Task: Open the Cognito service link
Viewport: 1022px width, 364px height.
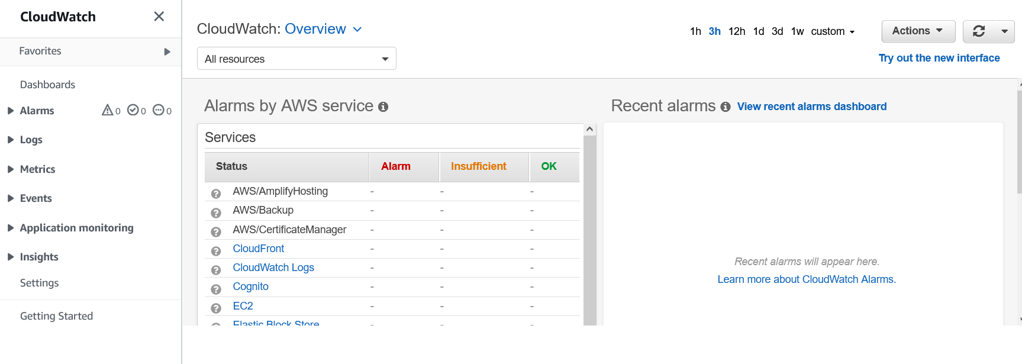Action: (250, 286)
